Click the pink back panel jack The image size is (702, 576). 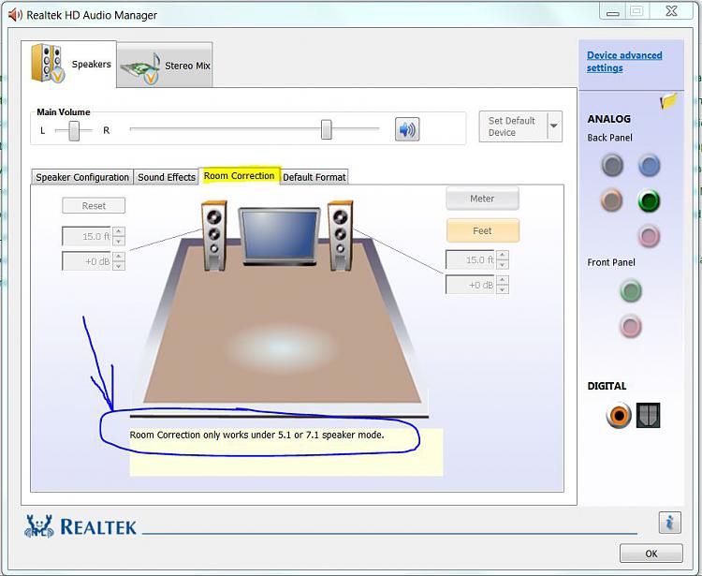(x=649, y=236)
